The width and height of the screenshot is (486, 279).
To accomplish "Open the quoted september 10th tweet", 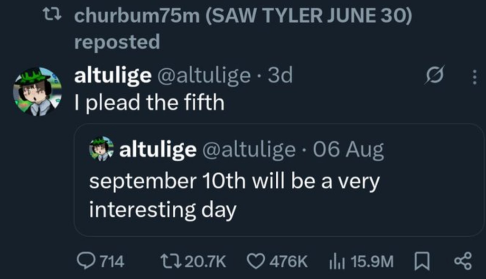I will click(x=278, y=180).
